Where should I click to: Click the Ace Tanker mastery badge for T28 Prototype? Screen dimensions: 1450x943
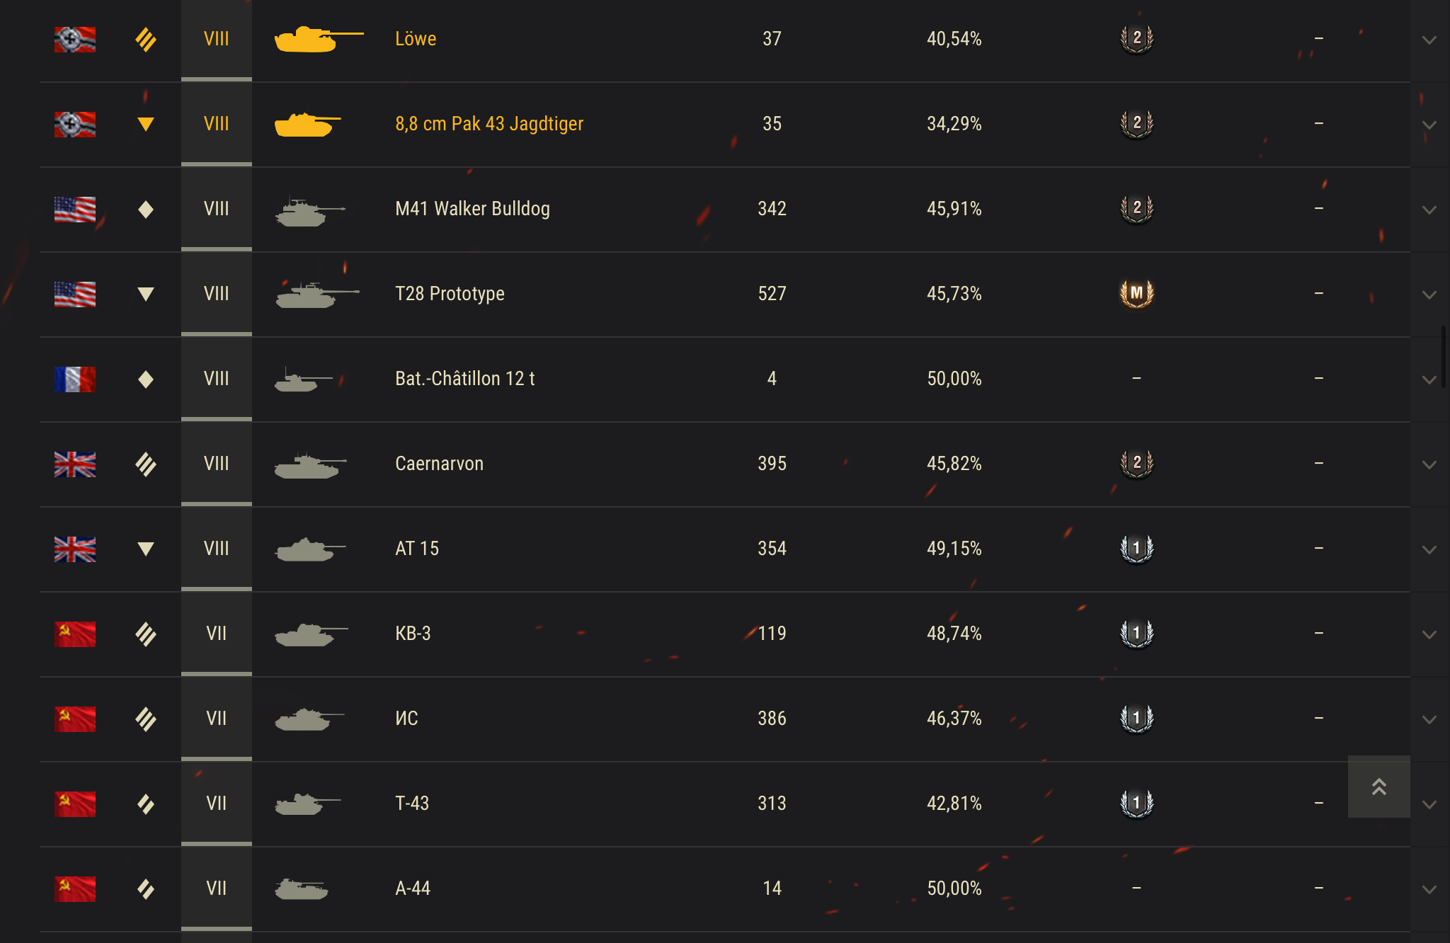pyautogui.click(x=1136, y=293)
